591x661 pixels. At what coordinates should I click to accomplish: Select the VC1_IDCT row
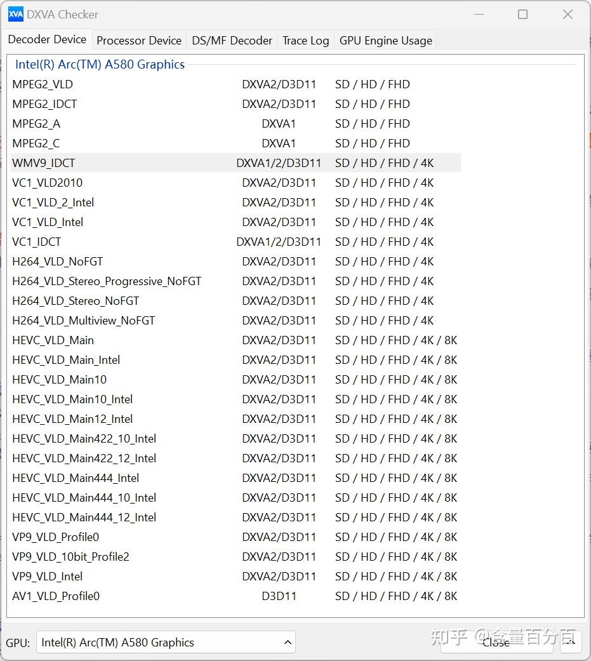coord(236,242)
